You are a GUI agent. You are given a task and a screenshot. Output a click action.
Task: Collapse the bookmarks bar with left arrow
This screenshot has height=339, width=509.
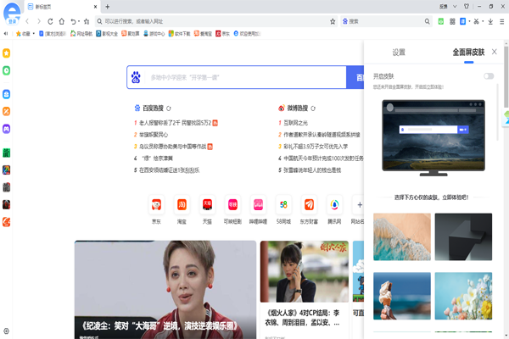coord(6,33)
